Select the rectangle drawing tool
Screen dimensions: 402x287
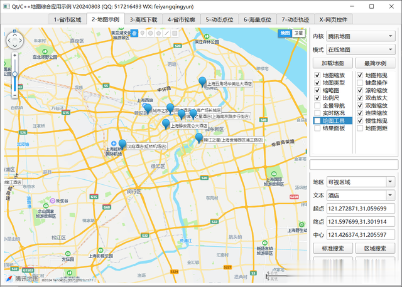click(175, 33)
